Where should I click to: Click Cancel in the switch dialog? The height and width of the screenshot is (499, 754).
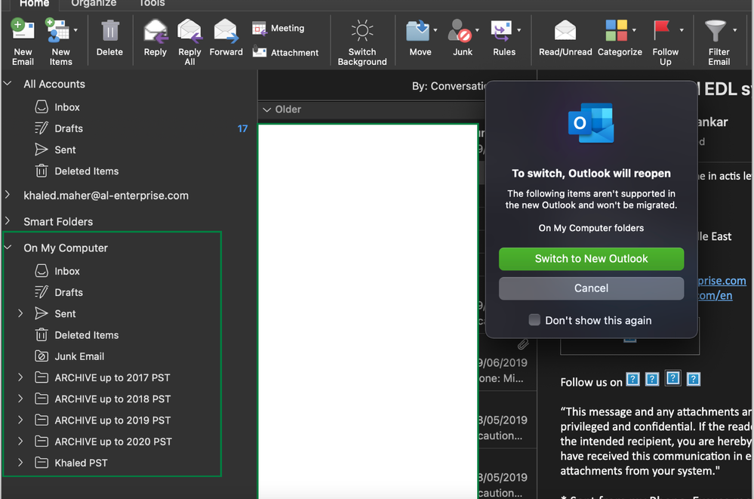591,288
